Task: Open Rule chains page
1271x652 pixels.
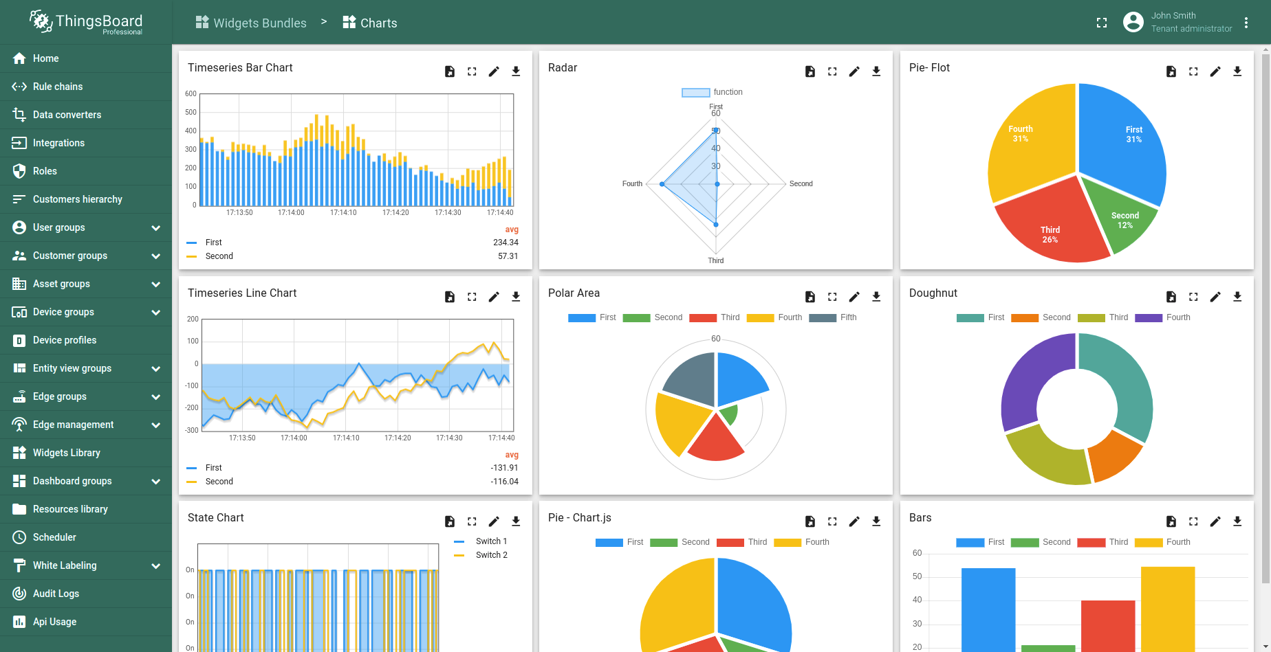Action: pos(86,87)
